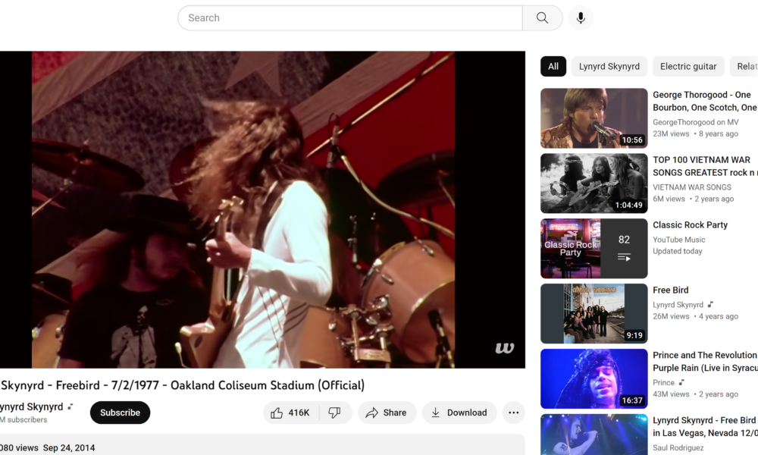This screenshot has width=758, height=455.
Task: Click the Prince channel name
Action: tap(663, 382)
